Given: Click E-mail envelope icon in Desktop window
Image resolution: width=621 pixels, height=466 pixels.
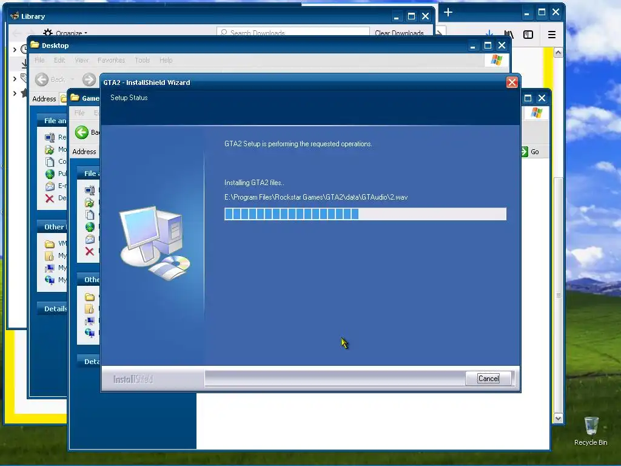Looking at the screenshot, I should click(50, 186).
